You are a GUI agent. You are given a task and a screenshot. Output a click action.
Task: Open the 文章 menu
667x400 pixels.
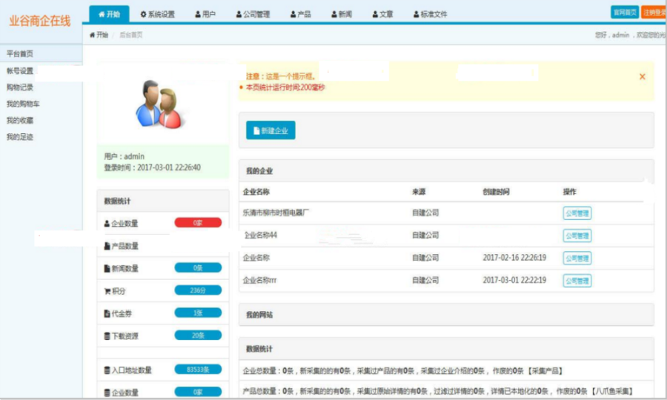tap(383, 14)
